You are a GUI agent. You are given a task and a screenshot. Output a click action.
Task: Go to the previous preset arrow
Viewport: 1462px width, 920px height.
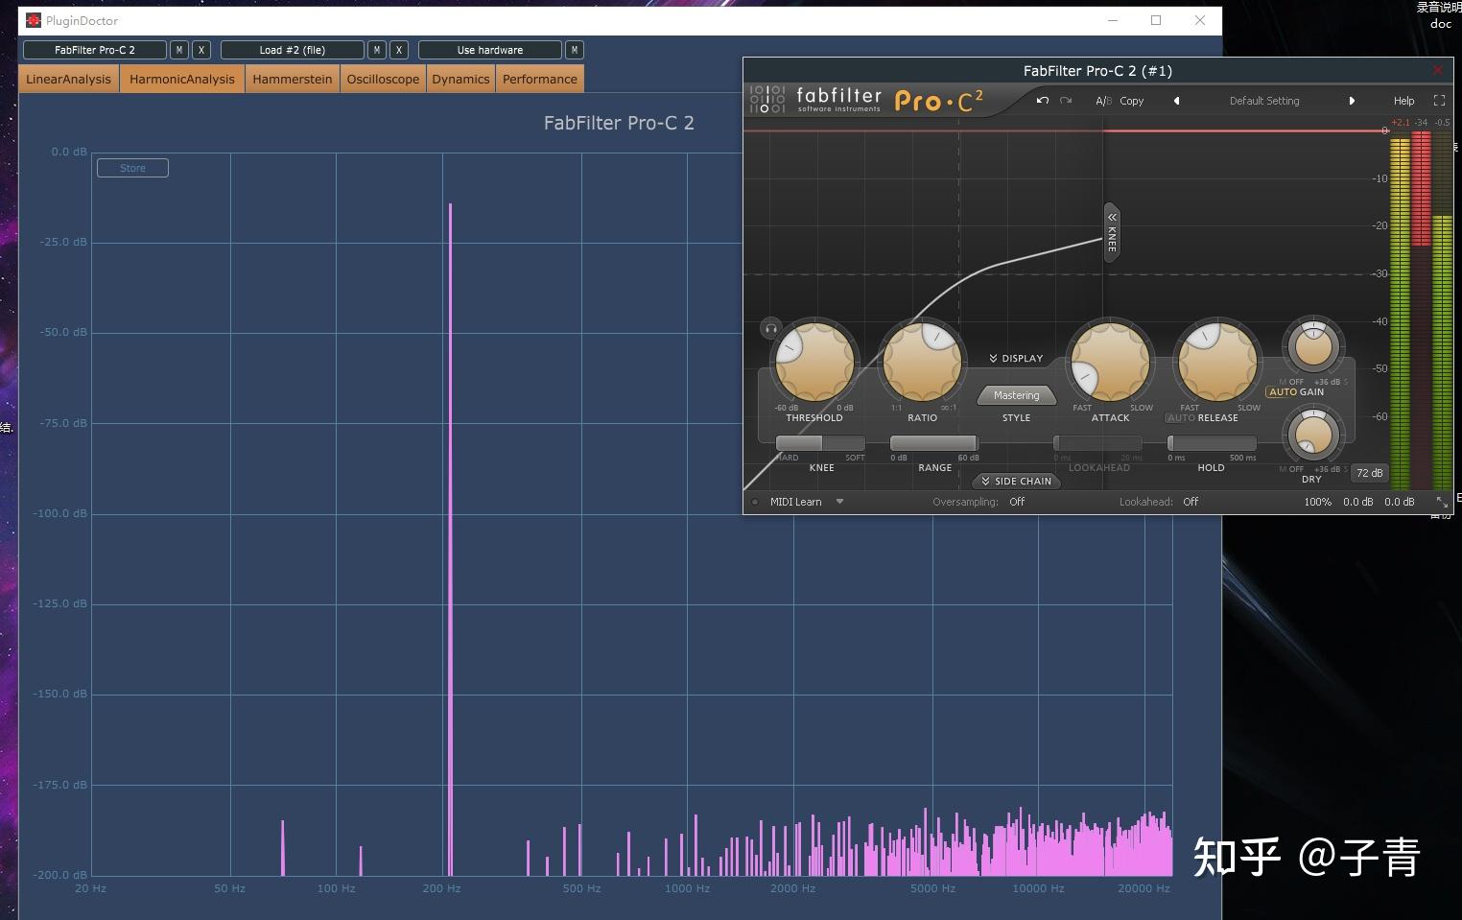click(1177, 101)
